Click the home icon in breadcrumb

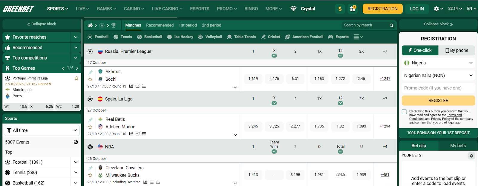tap(90, 25)
